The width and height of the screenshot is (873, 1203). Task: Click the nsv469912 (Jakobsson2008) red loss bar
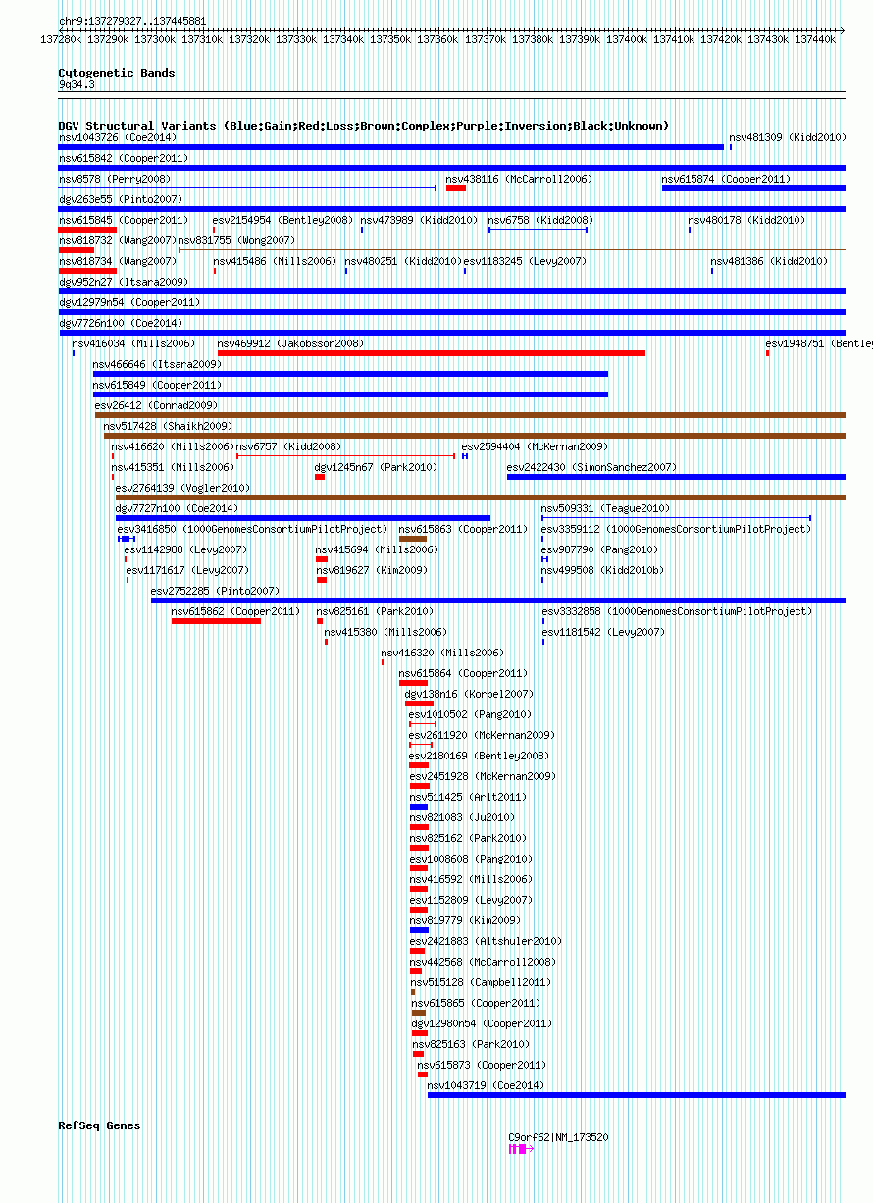tap(432, 353)
